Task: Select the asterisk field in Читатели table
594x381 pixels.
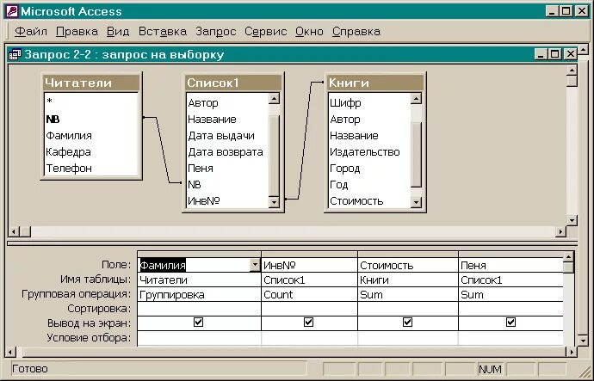Action: coord(91,101)
